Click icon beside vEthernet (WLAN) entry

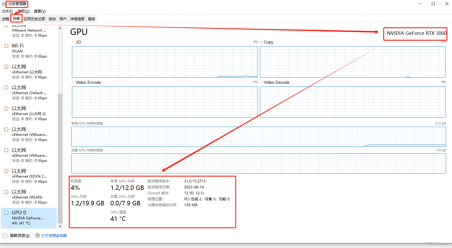(6, 192)
